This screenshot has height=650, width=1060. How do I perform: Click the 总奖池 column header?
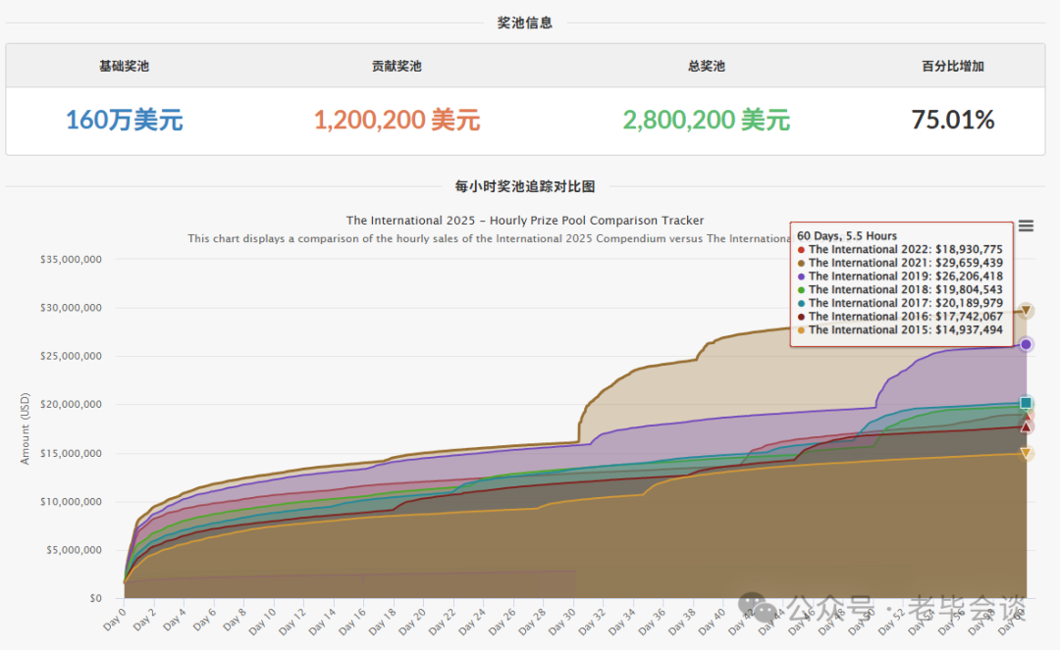pos(707,66)
